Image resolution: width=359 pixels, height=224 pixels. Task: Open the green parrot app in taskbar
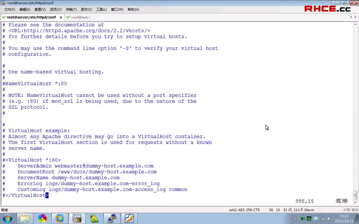[94, 219]
